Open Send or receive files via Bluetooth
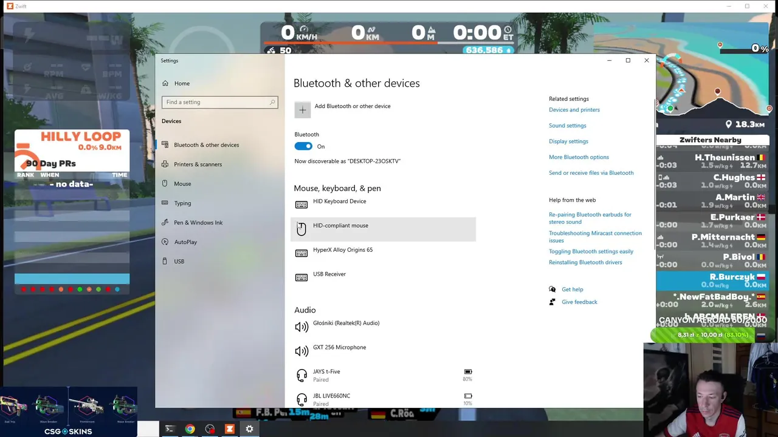The image size is (778, 437). point(591,173)
